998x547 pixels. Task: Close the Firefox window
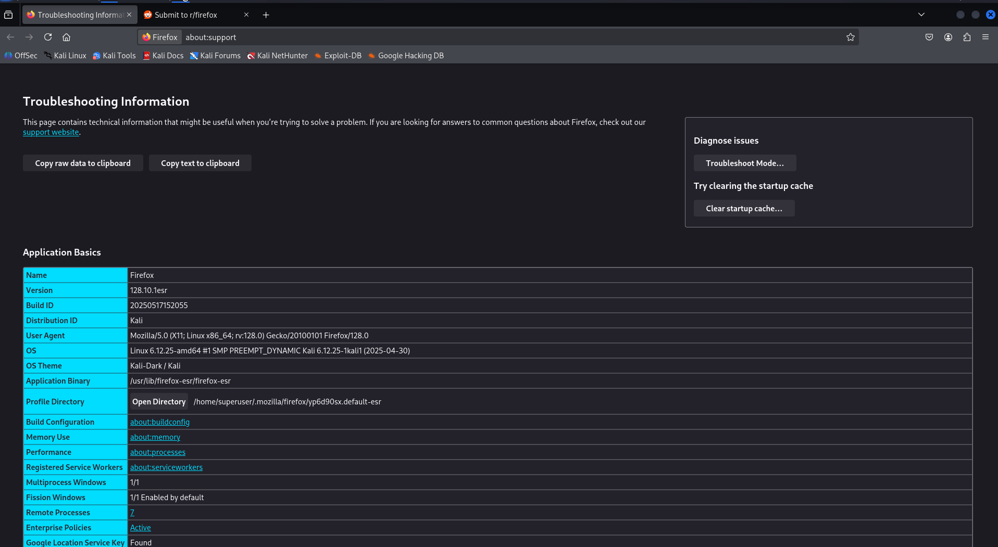(991, 15)
